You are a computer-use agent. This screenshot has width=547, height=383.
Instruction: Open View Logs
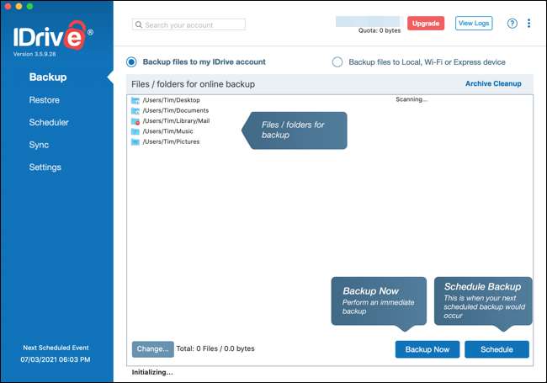[x=474, y=24]
